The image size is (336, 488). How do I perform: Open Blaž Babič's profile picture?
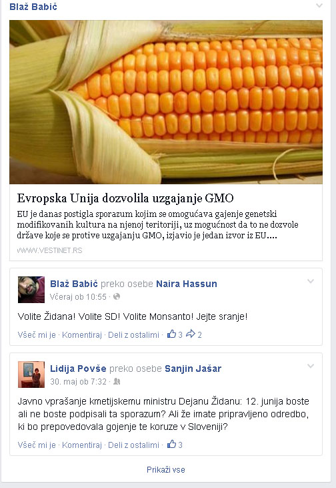31,290
